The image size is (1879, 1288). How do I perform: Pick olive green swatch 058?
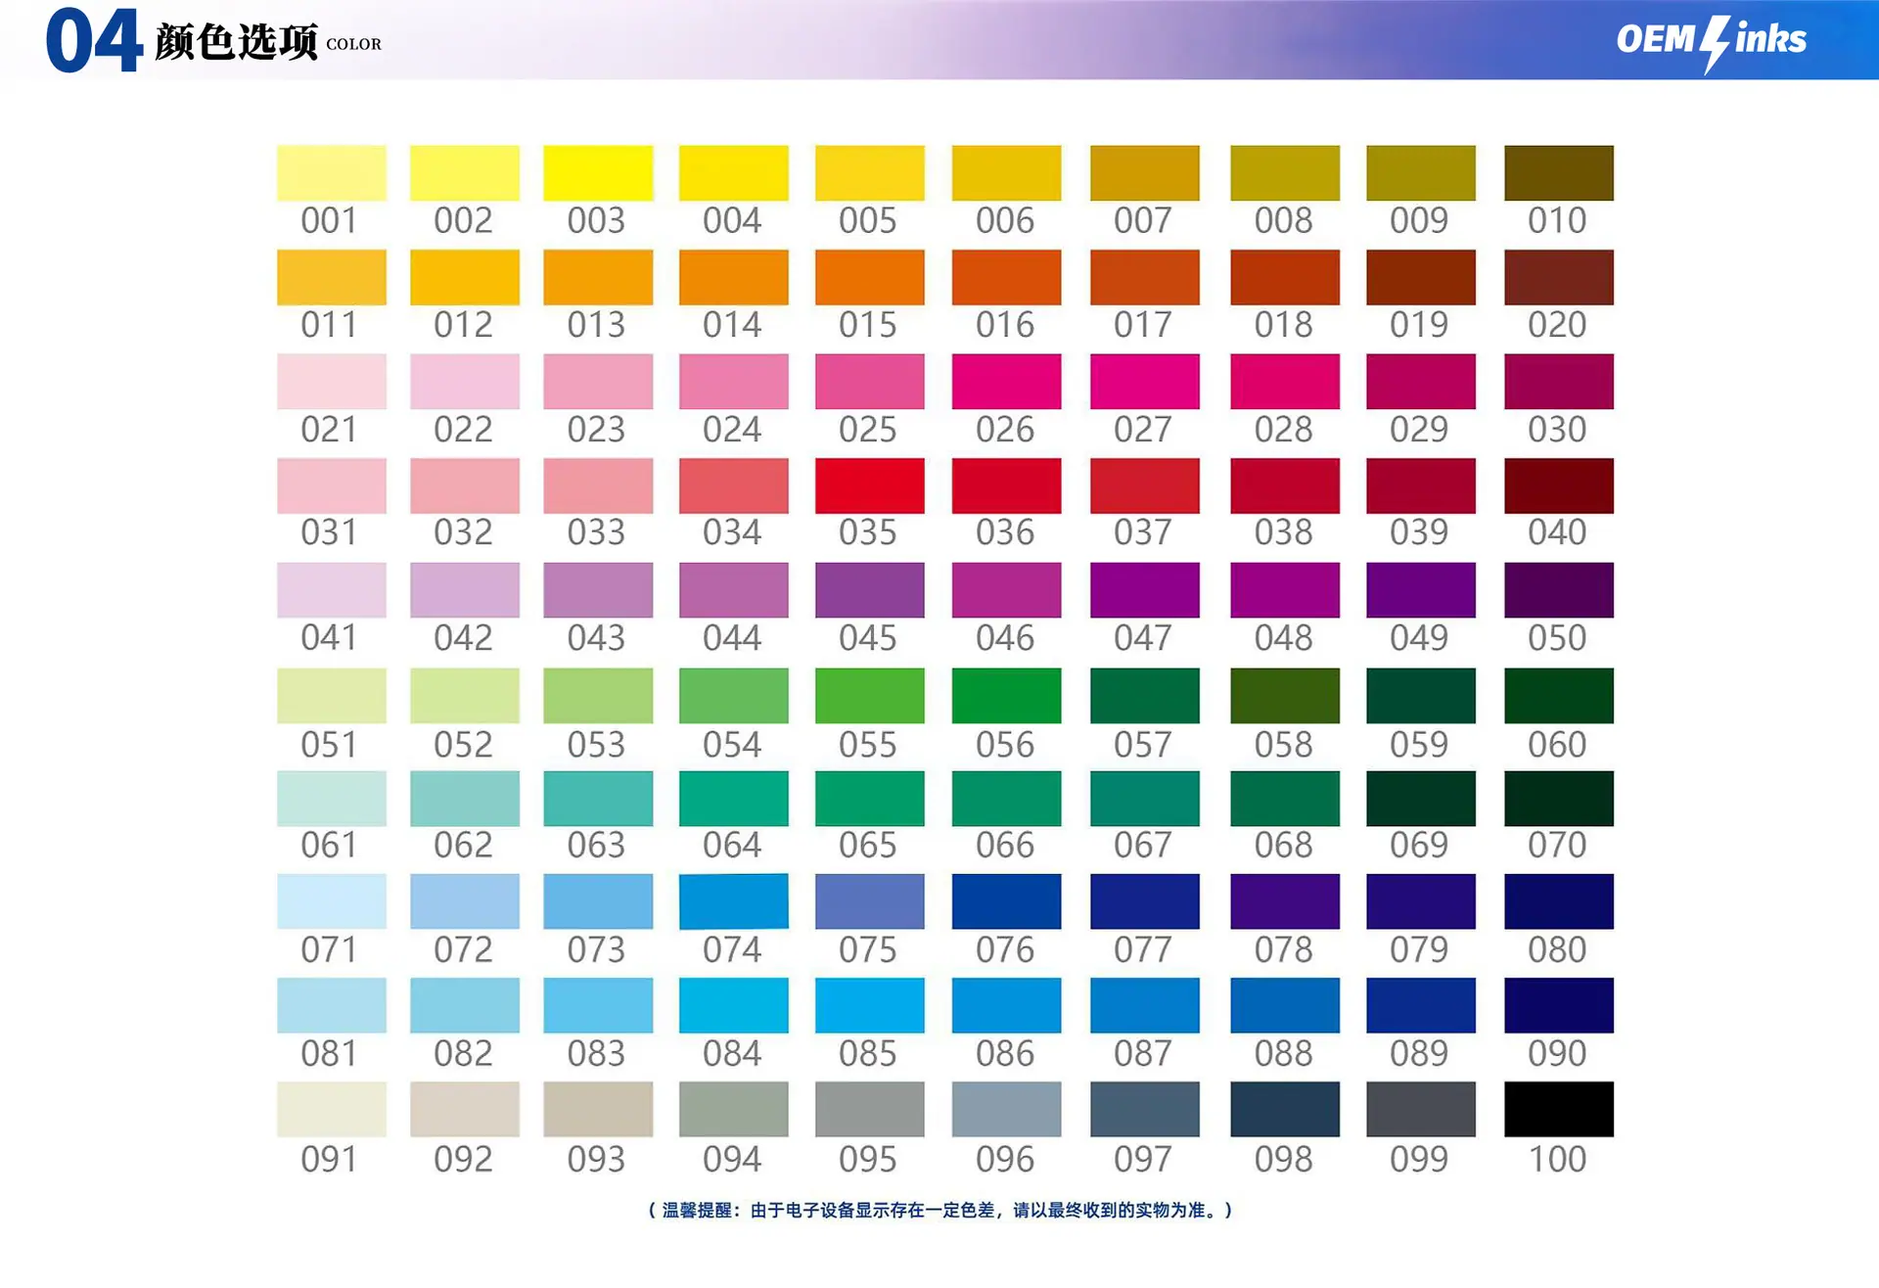pos(1284,696)
